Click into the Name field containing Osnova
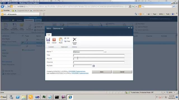Viewport: 179px width, 100px height. (88, 52)
